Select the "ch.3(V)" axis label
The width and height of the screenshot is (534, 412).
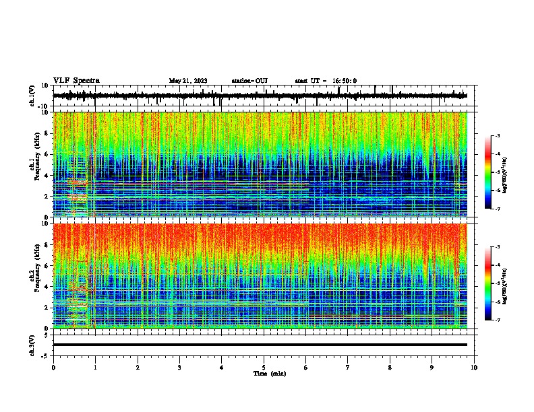32,345
